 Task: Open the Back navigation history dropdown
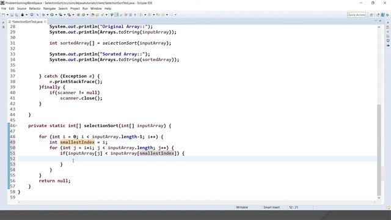coord(167,15)
